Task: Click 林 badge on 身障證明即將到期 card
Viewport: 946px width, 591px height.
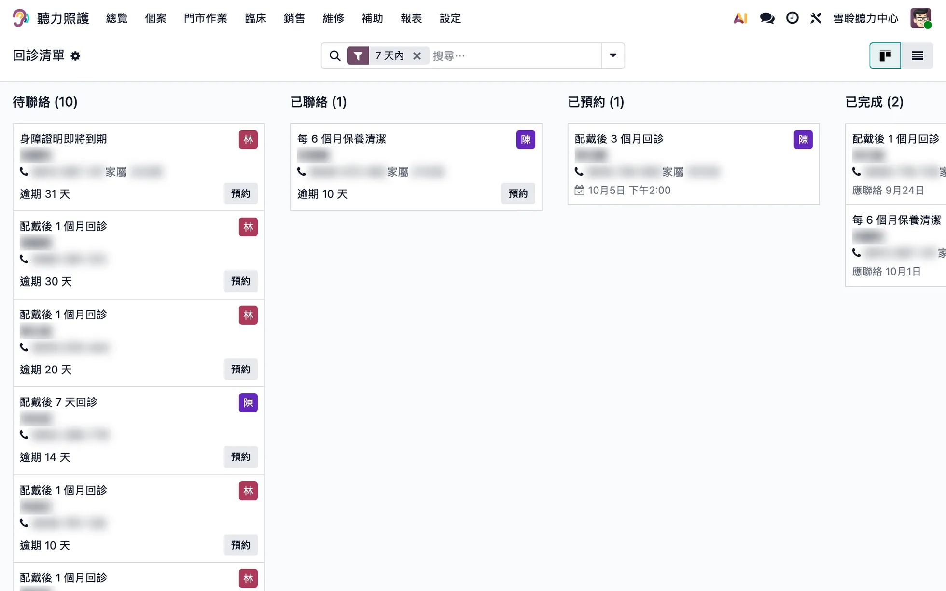Action: tap(248, 139)
